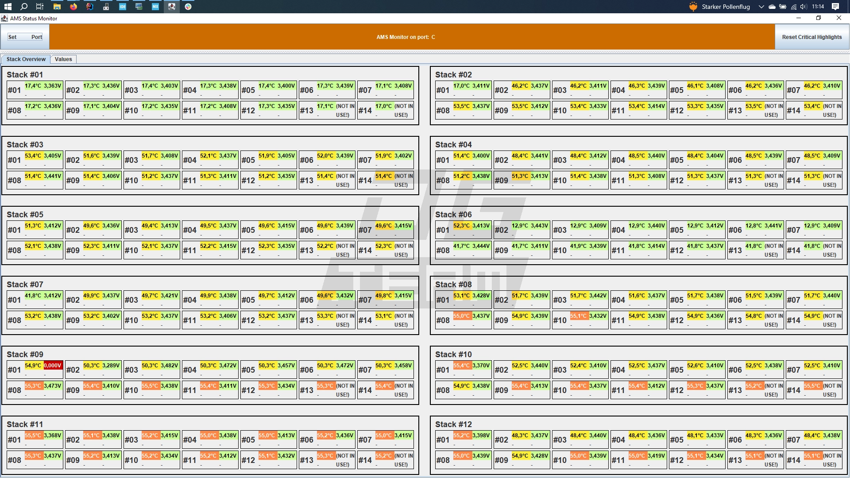Click Reset Critical Highlights button
This screenshot has height=478, width=850.
point(811,36)
